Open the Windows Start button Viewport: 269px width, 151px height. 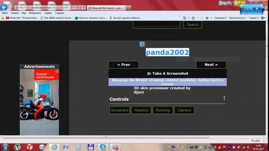pos(5,147)
